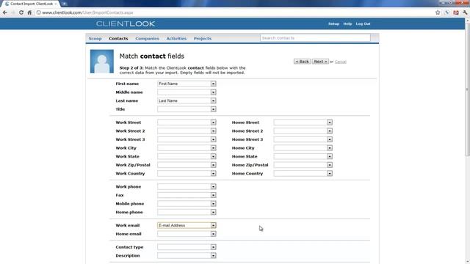This screenshot has height=264, width=470.
Task: Open the Fax dropdown
Action: click(187, 195)
